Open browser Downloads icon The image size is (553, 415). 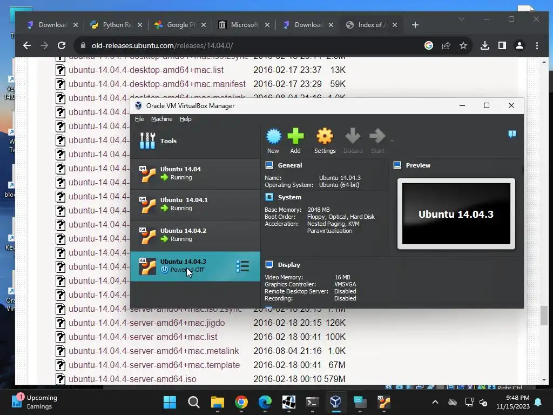coord(485,45)
